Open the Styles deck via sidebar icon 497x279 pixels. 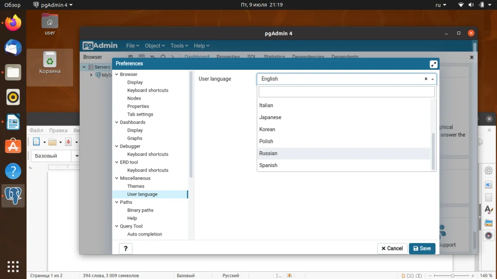click(x=489, y=210)
